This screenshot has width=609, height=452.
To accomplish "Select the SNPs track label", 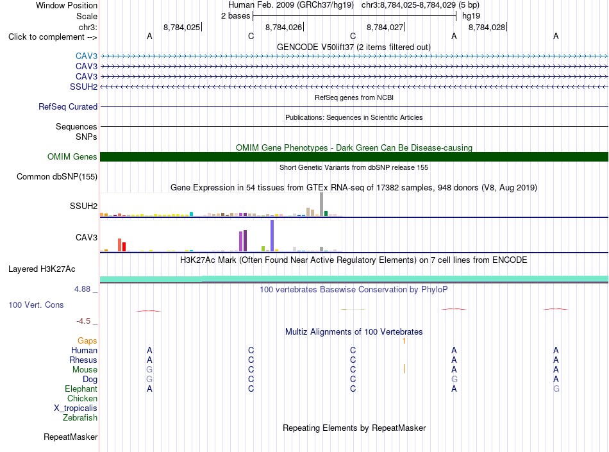I will pyautogui.click(x=87, y=137).
